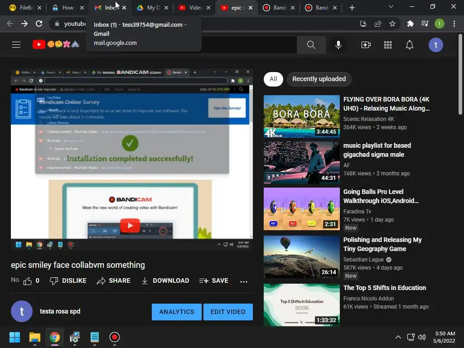Open Bandicam recorder from the taskbar

click(115, 337)
